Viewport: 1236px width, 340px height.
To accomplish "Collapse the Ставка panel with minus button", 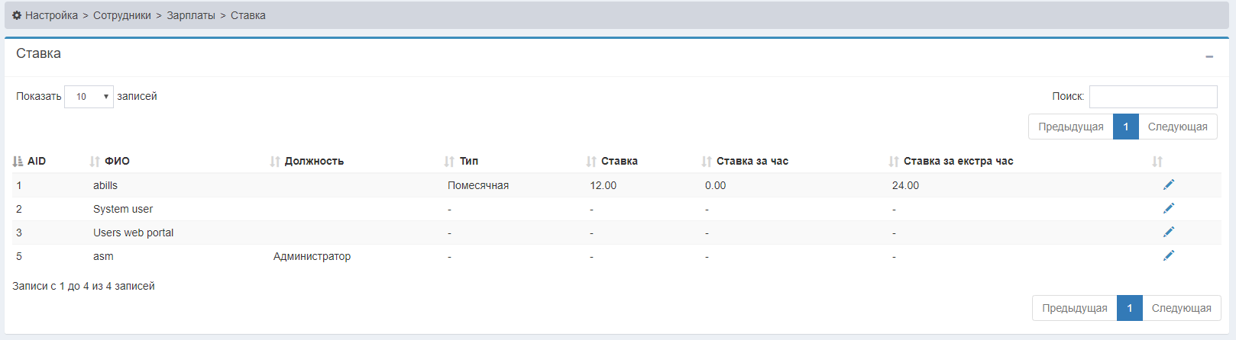I will 1209,56.
